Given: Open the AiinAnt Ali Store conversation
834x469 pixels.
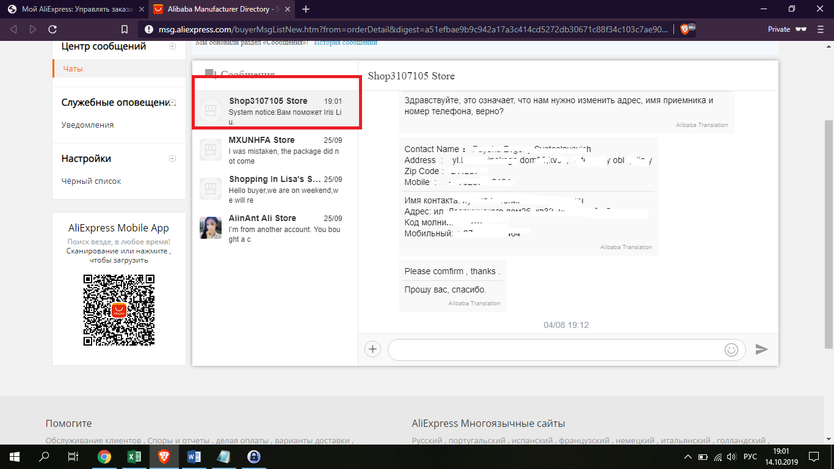Looking at the screenshot, I should point(275,228).
